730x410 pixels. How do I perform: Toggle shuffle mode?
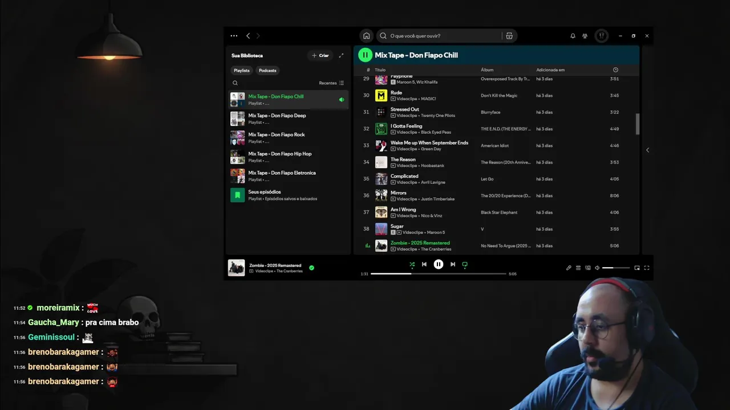pos(412,264)
